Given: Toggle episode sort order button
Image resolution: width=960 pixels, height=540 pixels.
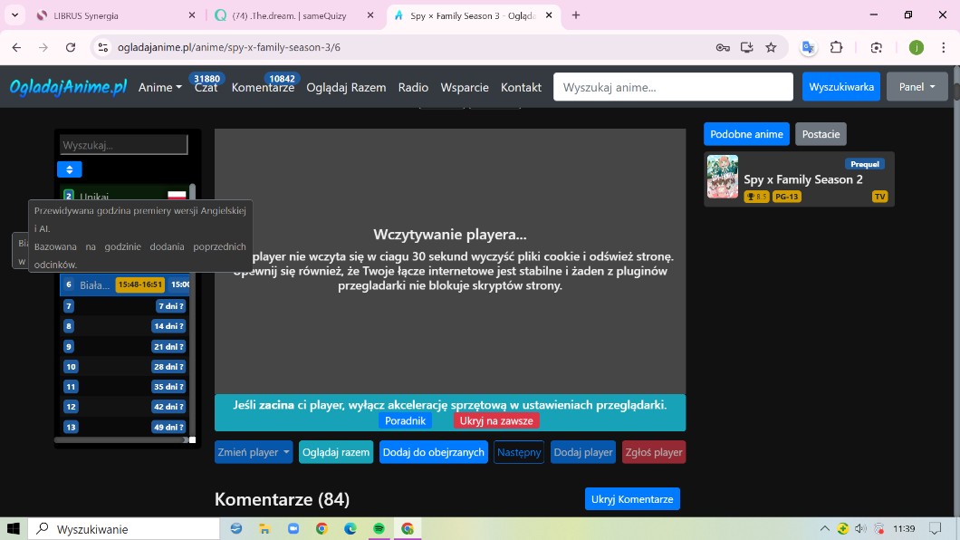Looking at the screenshot, I should 70,169.
